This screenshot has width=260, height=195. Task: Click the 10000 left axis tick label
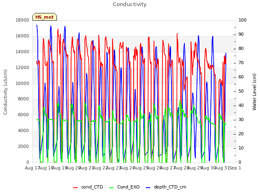22,83
